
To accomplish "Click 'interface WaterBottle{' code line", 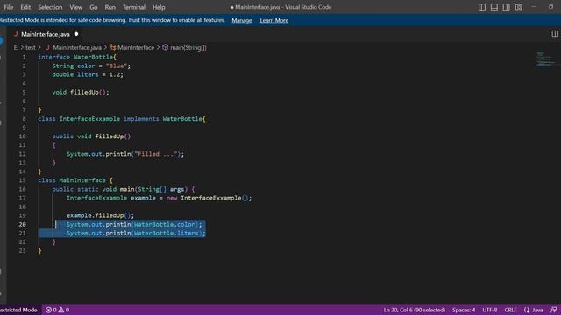I will coord(77,57).
